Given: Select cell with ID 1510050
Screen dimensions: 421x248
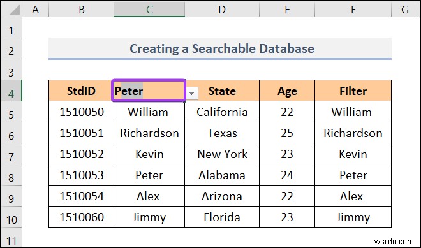Looking at the screenshot, I should click(x=81, y=112).
